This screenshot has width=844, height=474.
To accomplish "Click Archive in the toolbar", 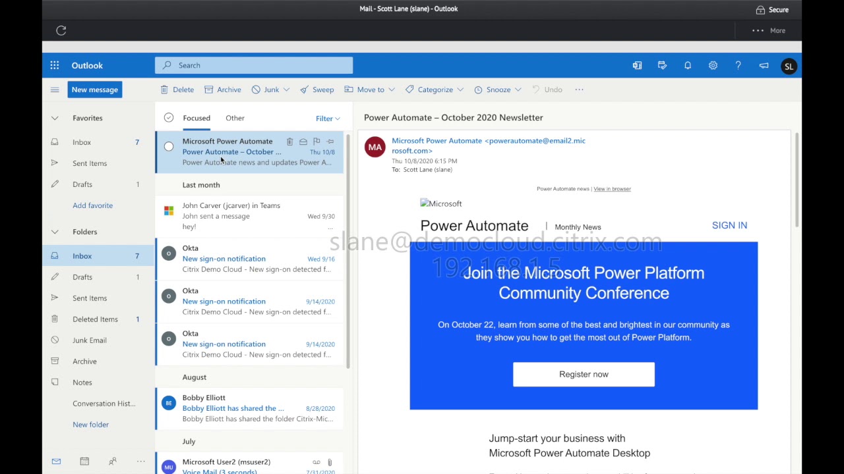I will [223, 90].
